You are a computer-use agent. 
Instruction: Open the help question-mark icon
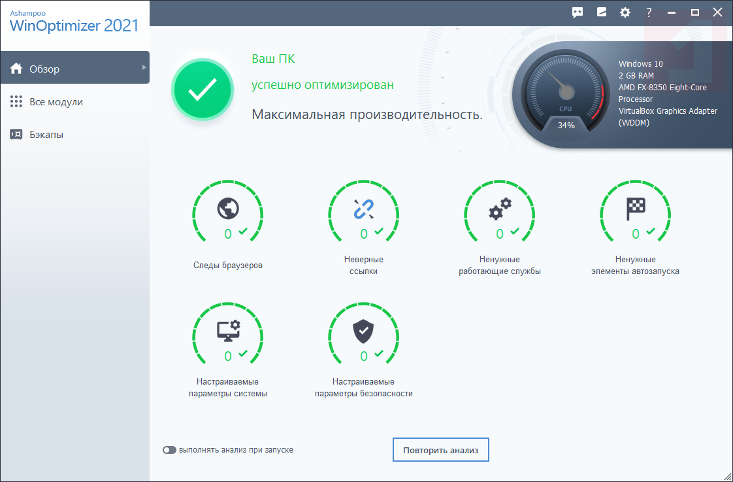coord(649,12)
